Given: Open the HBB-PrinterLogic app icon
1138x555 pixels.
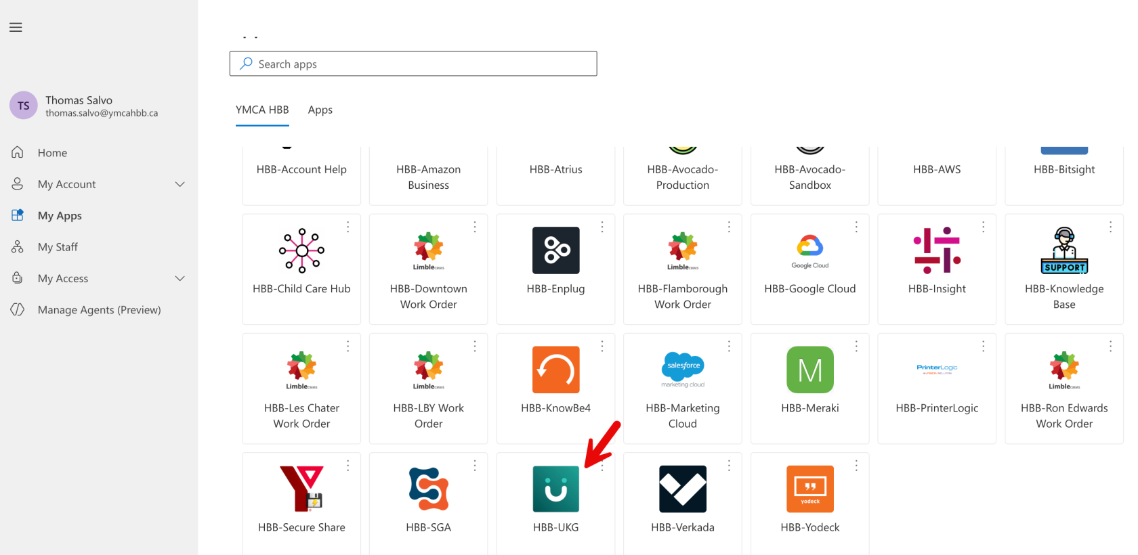Looking at the screenshot, I should pyautogui.click(x=937, y=370).
